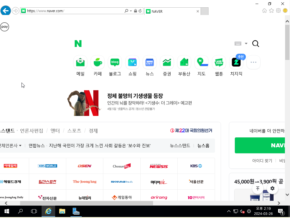Open the Real Estate (부동산) shortcut icon
The height and width of the screenshot is (218, 290).
pos(184,62)
